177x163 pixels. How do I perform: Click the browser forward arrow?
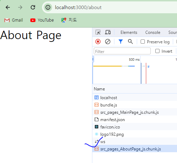click(20, 7)
